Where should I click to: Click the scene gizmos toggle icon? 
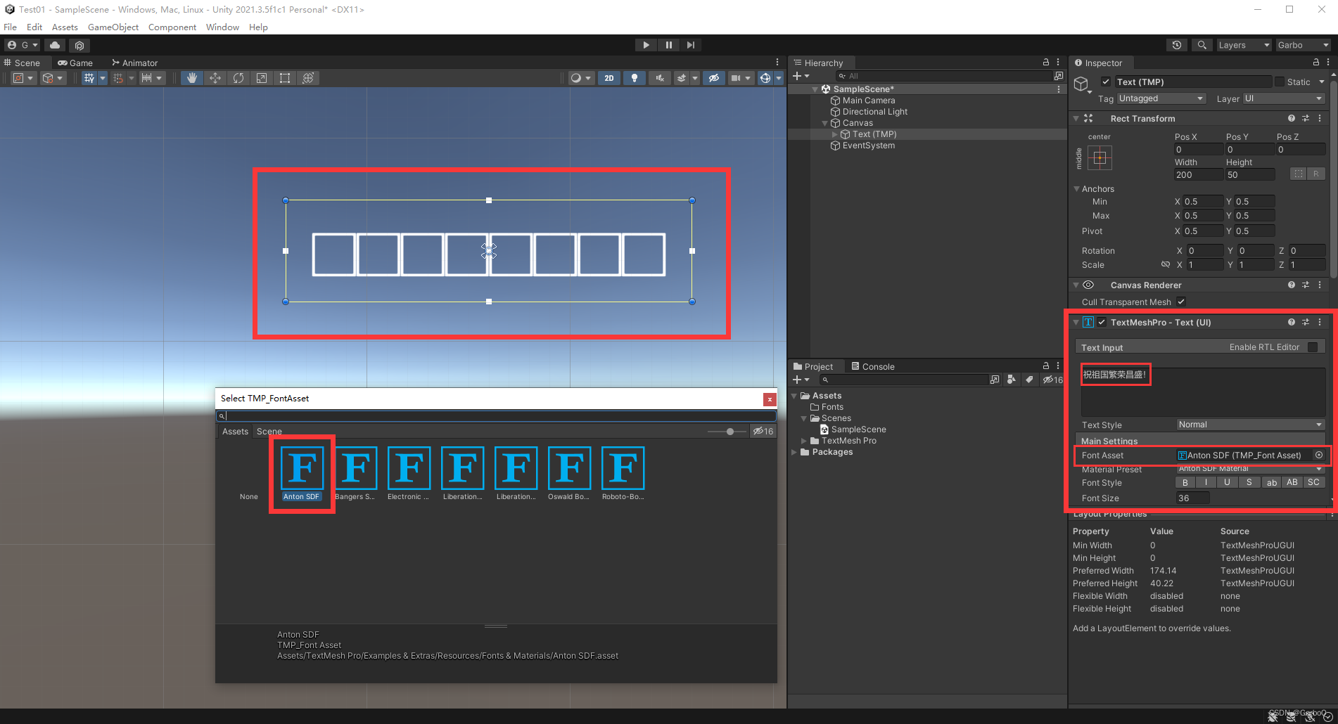pyautogui.click(x=767, y=77)
